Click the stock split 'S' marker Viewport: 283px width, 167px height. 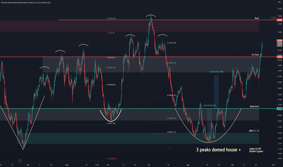(x=20, y=161)
